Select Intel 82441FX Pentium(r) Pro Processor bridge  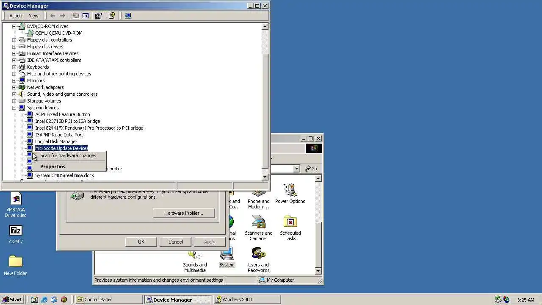(x=89, y=128)
